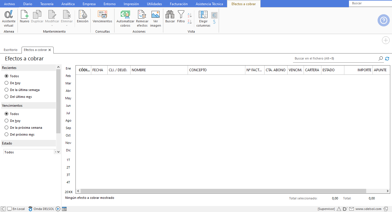The width and height of the screenshot is (392, 212).
Task: Open the Filtro funnel tool
Action: click(x=181, y=17)
